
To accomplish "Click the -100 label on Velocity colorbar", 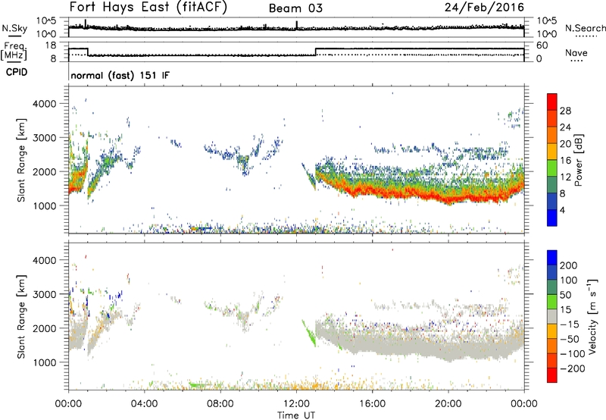I will click(x=572, y=354).
